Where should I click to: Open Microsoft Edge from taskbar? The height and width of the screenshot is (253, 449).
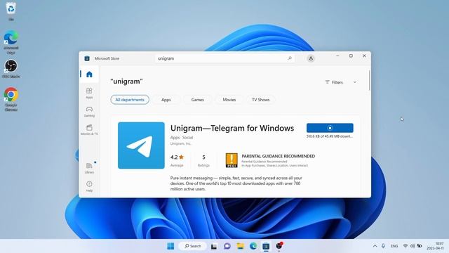(253, 246)
